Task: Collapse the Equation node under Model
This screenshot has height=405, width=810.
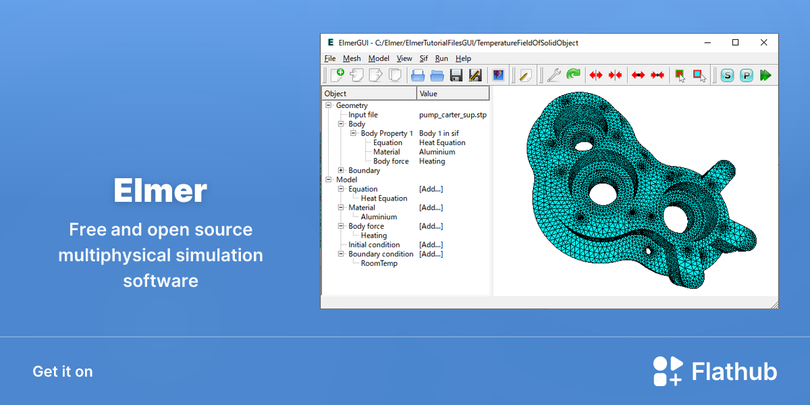Action: tap(341, 189)
